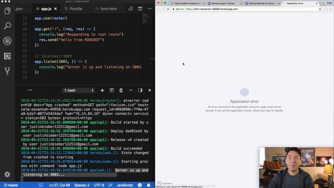
Task: Click the 'app.listen(3003' code line
Action: (61, 62)
